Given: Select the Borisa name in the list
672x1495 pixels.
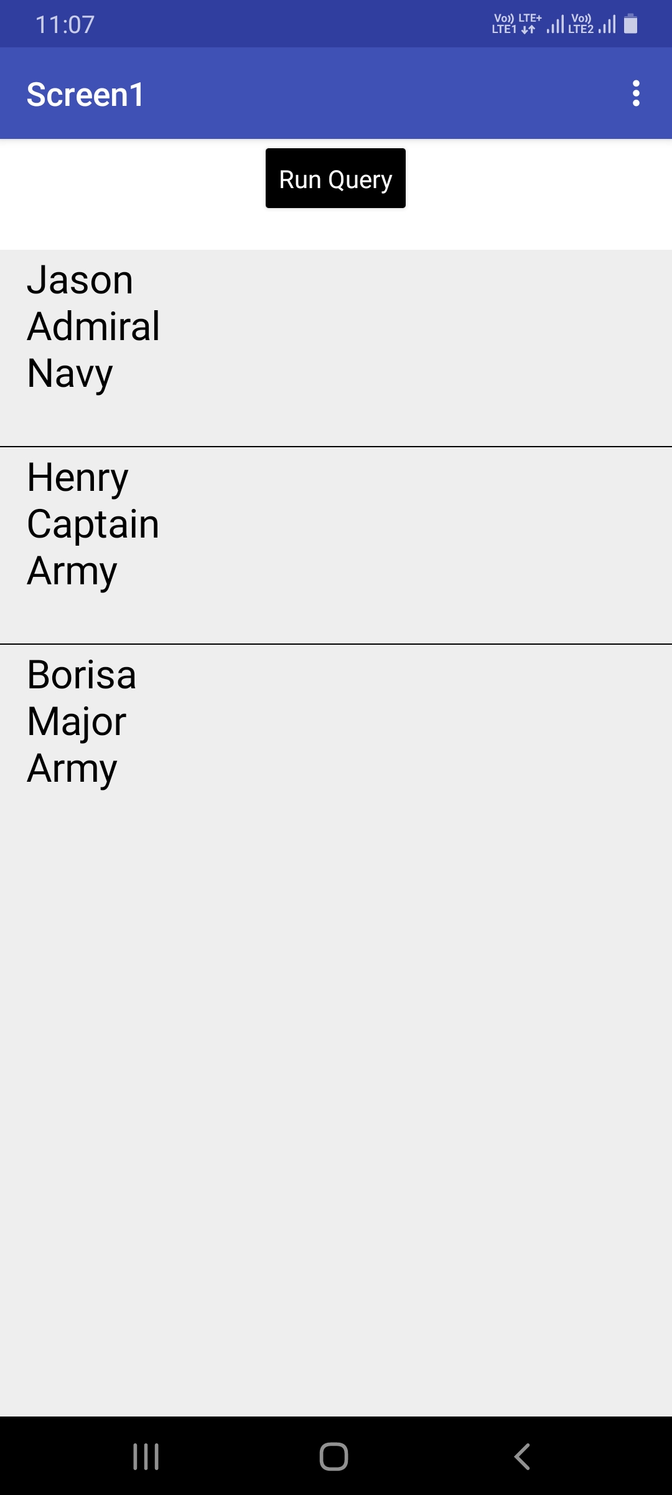Looking at the screenshot, I should click(82, 675).
